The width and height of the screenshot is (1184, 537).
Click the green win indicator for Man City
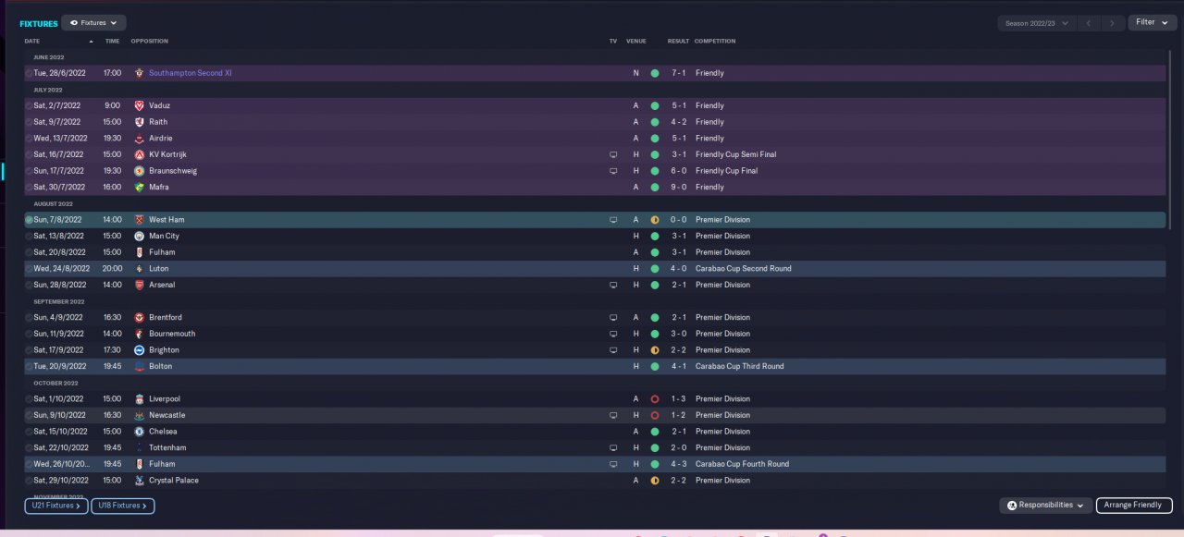click(x=655, y=237)
